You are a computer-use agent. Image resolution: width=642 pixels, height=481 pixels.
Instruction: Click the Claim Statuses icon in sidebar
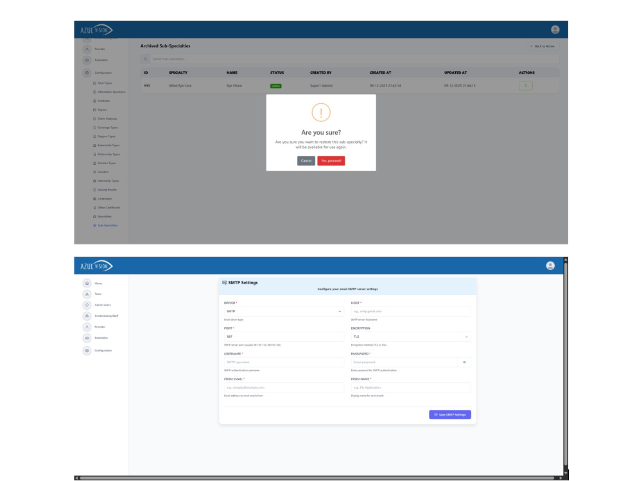click(94, 119)
